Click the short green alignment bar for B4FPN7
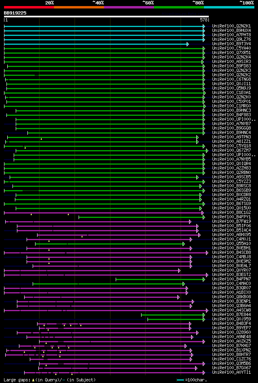258x383 pixels. (x=160, y=279)
